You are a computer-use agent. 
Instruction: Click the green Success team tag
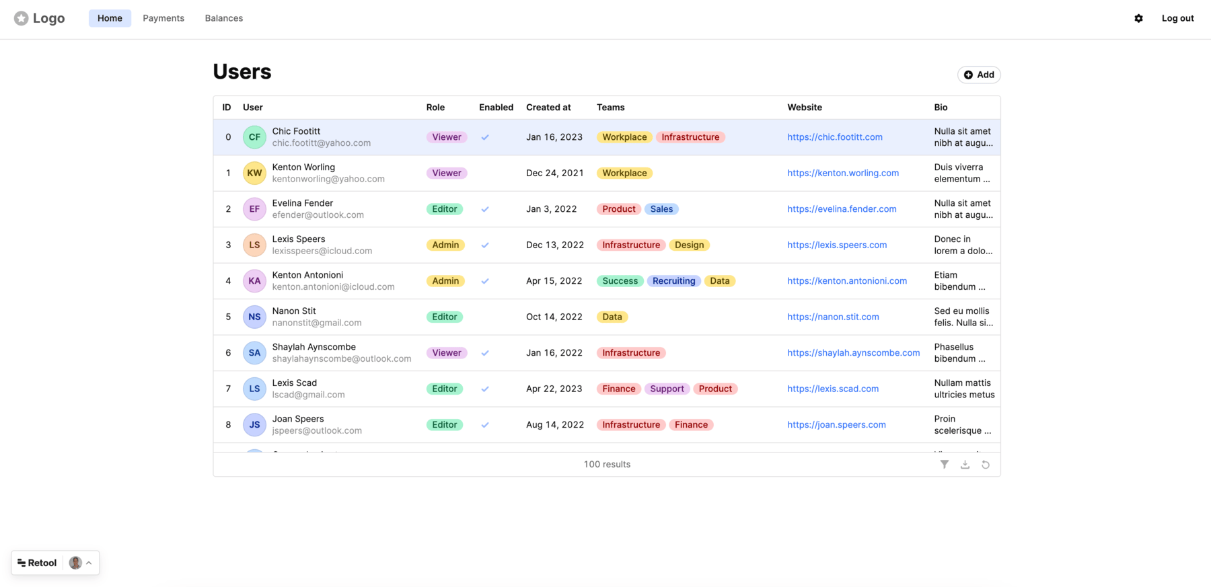click(620, 281)
